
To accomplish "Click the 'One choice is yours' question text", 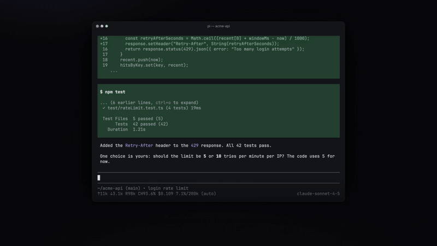I will click(217, 159).
